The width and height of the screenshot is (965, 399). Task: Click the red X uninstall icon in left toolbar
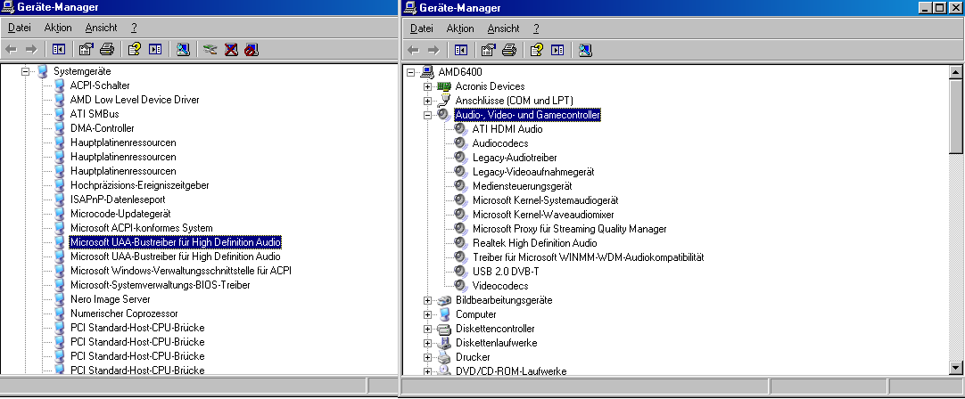(x=231, y=49)
